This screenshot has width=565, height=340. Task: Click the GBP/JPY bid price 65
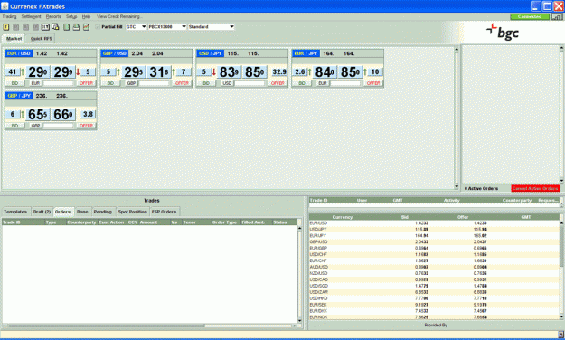click(38, 115)
